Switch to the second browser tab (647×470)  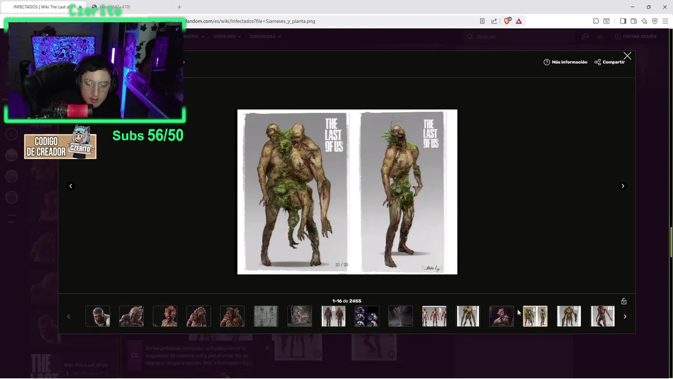tap(129, 7)
